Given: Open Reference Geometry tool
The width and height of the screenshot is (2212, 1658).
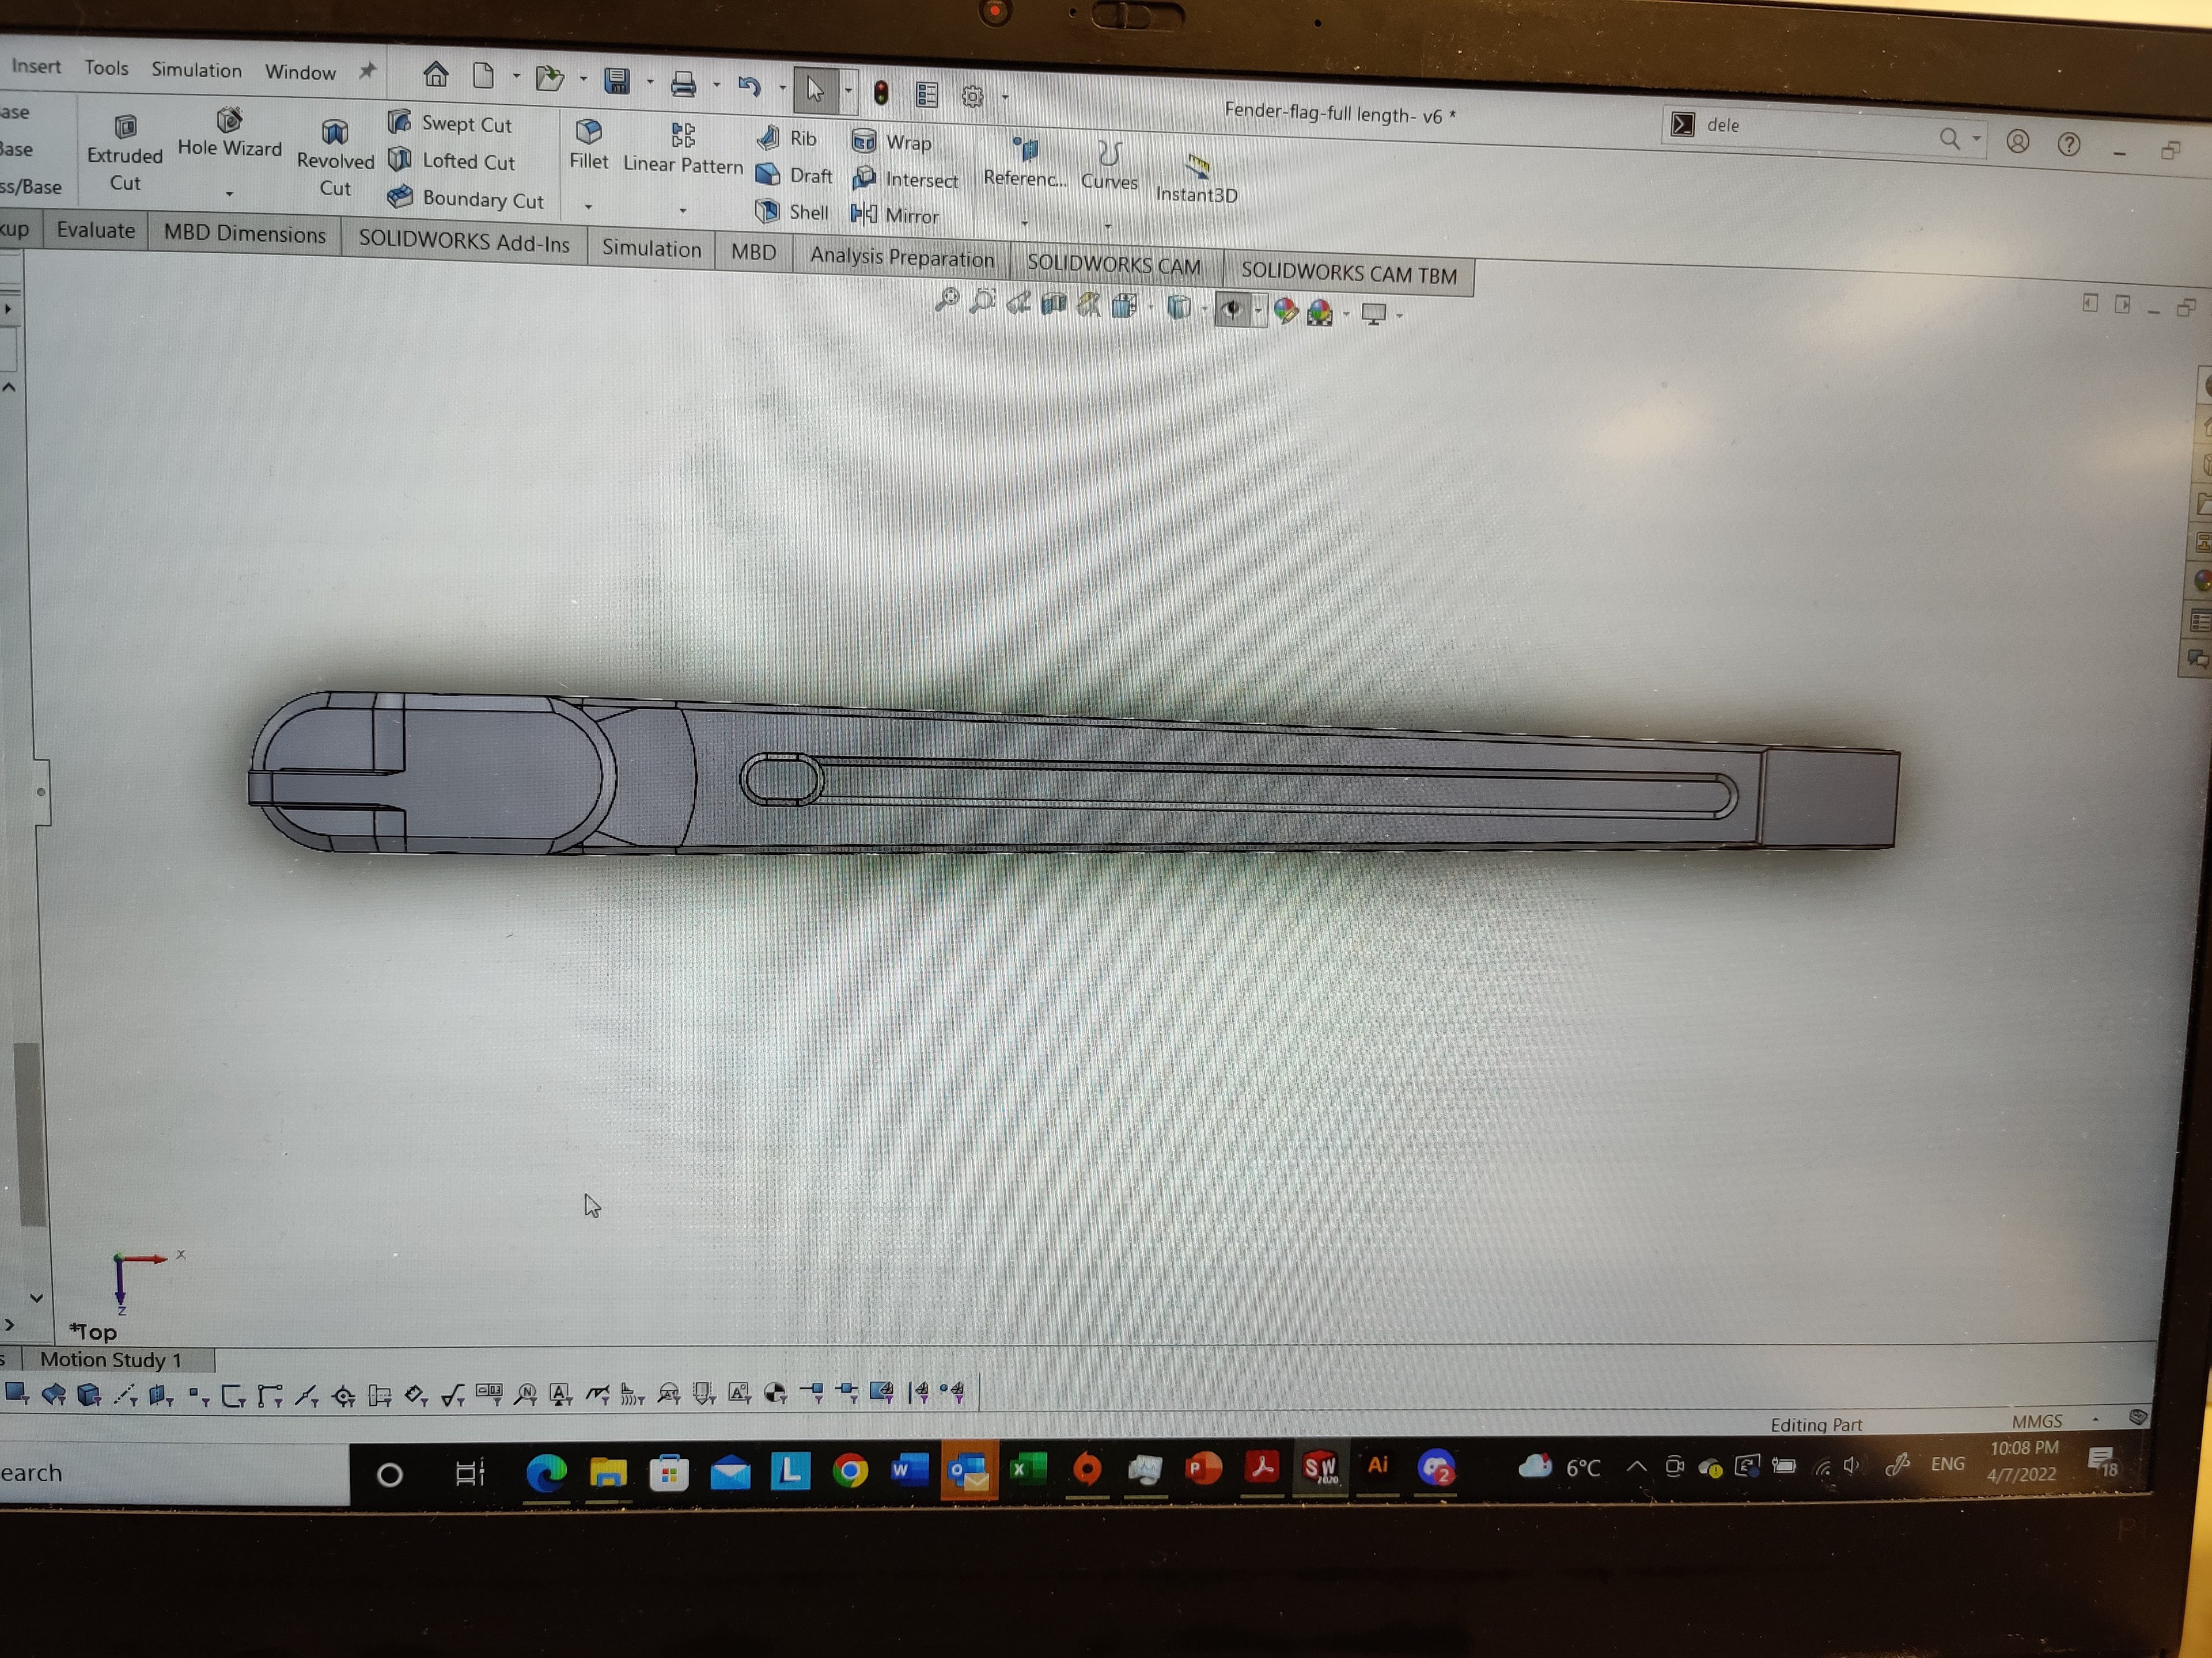Looking at the screenshot, I should pos(1025,163).
